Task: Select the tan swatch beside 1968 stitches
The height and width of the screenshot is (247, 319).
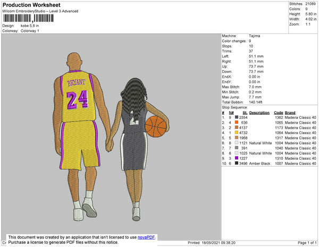Action: point(237,138)
